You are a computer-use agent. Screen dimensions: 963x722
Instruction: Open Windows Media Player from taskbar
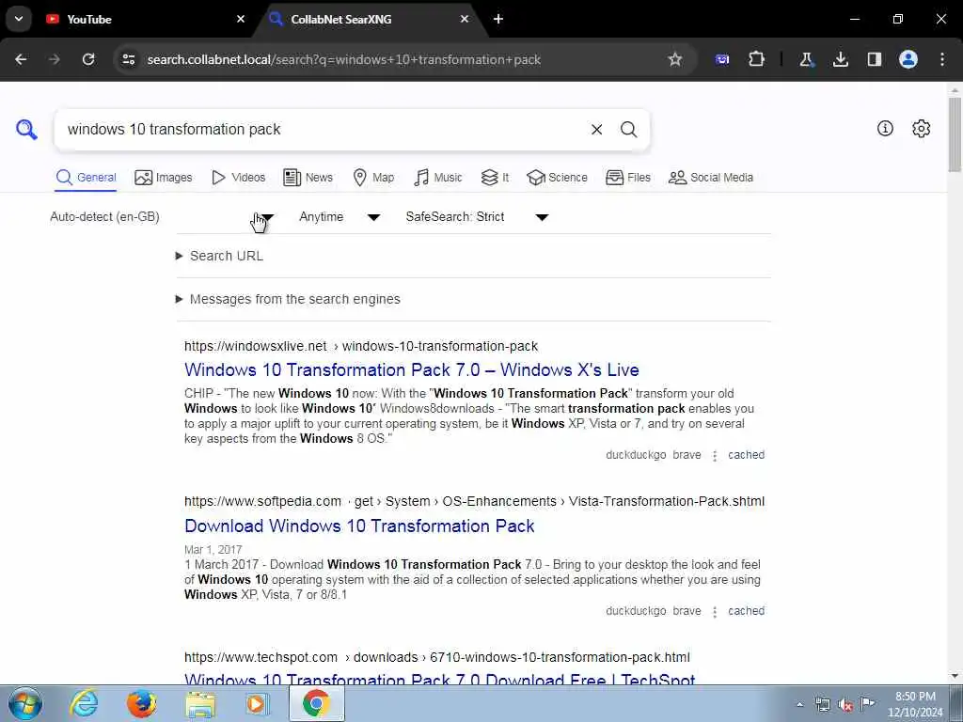click(258, 703)
